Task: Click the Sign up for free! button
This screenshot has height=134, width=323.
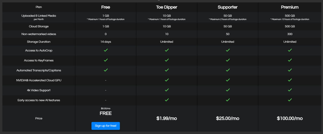Action: click(x=106, y=126)
